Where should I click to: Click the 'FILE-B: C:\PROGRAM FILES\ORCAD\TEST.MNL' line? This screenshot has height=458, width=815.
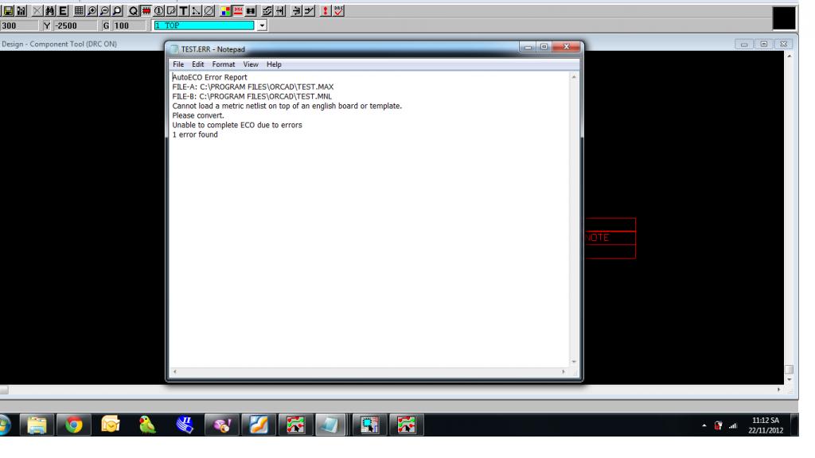(252, 96)
